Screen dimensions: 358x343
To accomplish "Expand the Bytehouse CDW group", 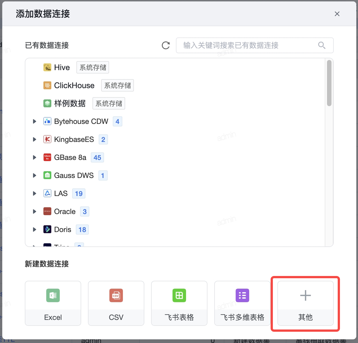I will coord(35,121).
